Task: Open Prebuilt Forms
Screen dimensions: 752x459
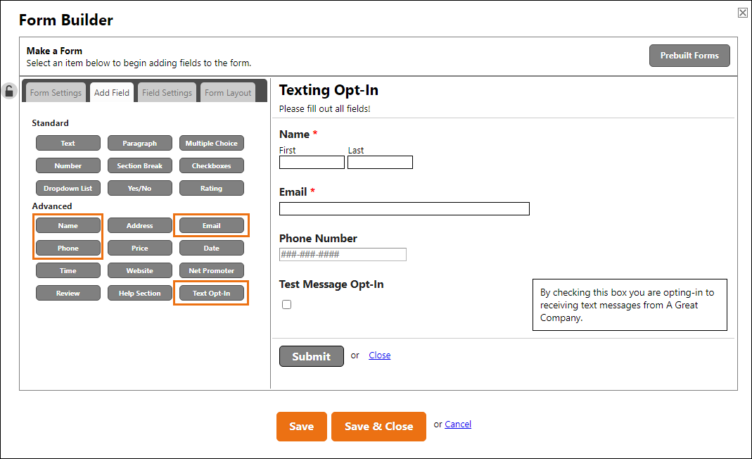Action: (689, 56)
